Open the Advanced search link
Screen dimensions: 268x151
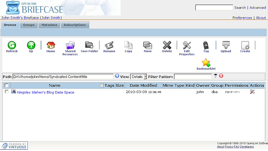pos(258,8)
